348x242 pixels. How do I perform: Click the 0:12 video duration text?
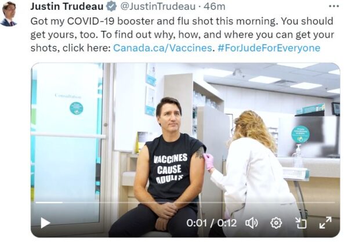pyautogui.click(x=227, y=223)
